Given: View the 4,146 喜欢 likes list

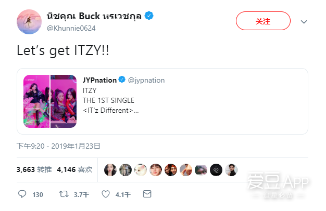Looking at the screenshot, I should [x=74, y=169].
